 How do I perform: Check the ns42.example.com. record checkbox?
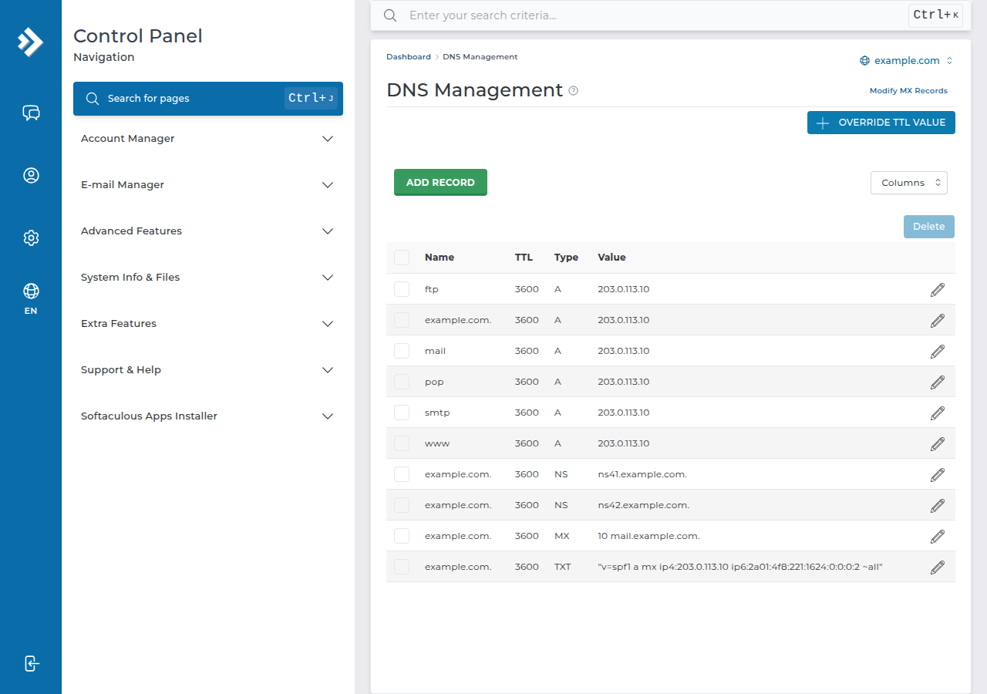tap(402, 505)
